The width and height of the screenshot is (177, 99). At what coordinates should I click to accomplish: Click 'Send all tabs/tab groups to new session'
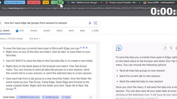pos(142,71)
